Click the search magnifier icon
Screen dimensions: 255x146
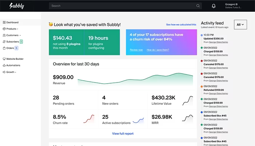coord(198,6)
